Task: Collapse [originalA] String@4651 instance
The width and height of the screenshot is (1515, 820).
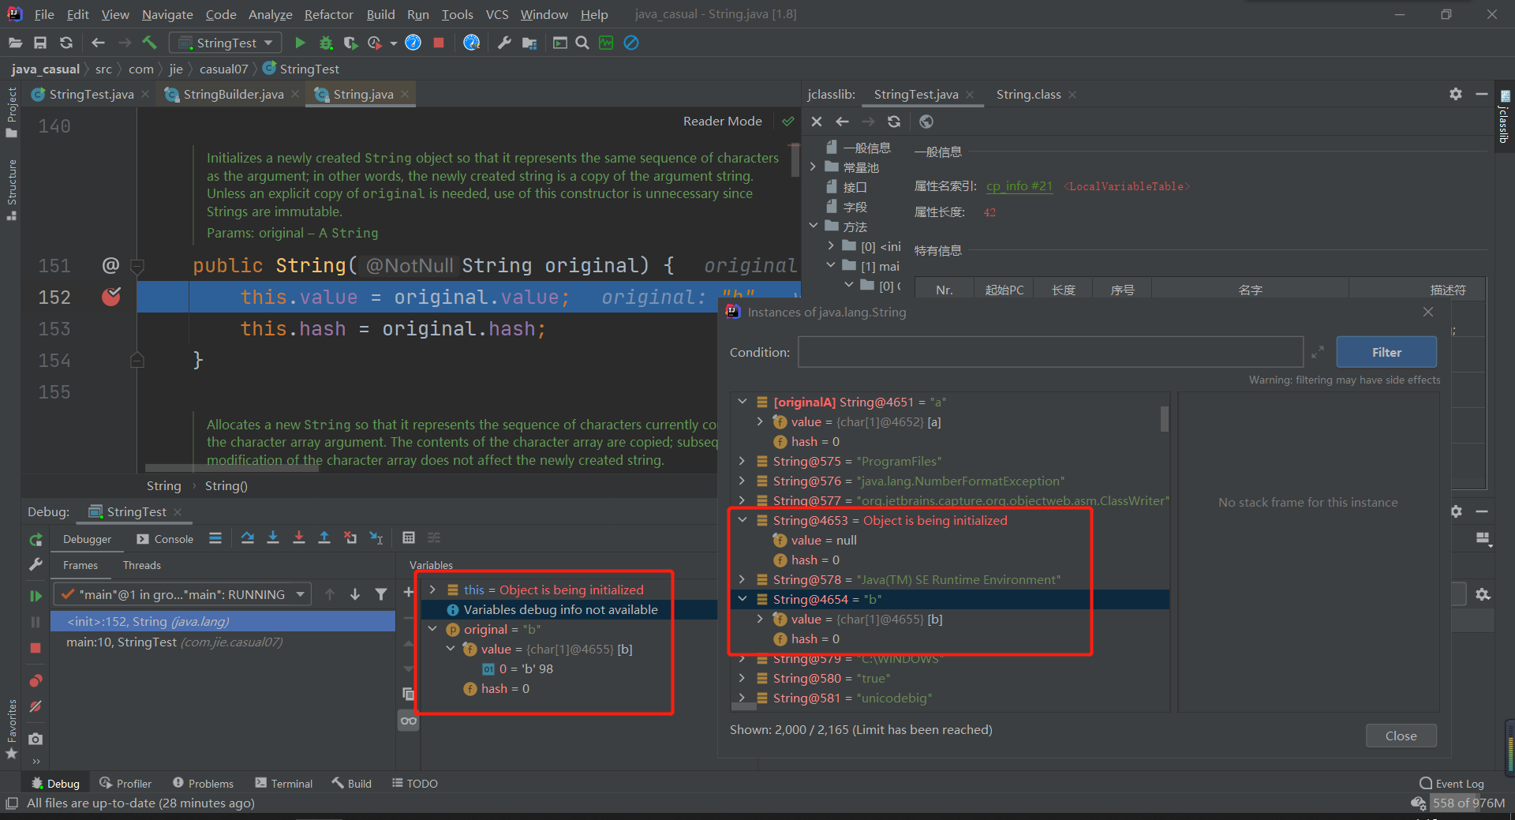Action: [743, 402]
